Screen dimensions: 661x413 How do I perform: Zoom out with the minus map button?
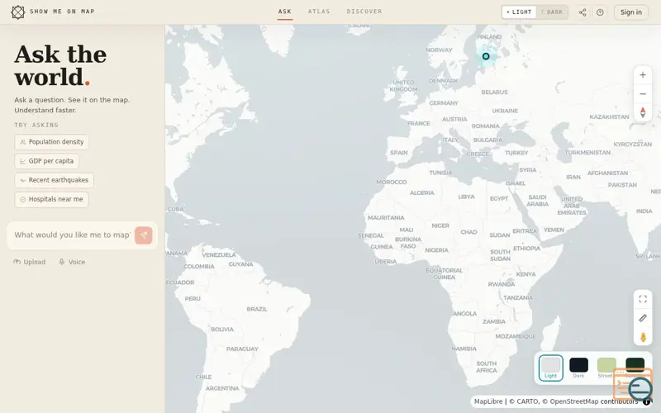click(x=643, y=93)
